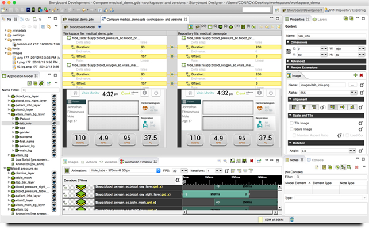Image resolution: width=369 pixels, height=229 pixels.
Task: Click the application filter icon showing (20)
Action: click(x=198, y=27)
